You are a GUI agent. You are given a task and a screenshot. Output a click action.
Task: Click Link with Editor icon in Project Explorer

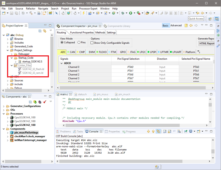pyautogui.click(x=45, y=31)
